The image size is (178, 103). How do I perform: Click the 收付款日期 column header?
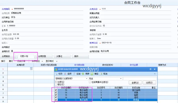79,65
